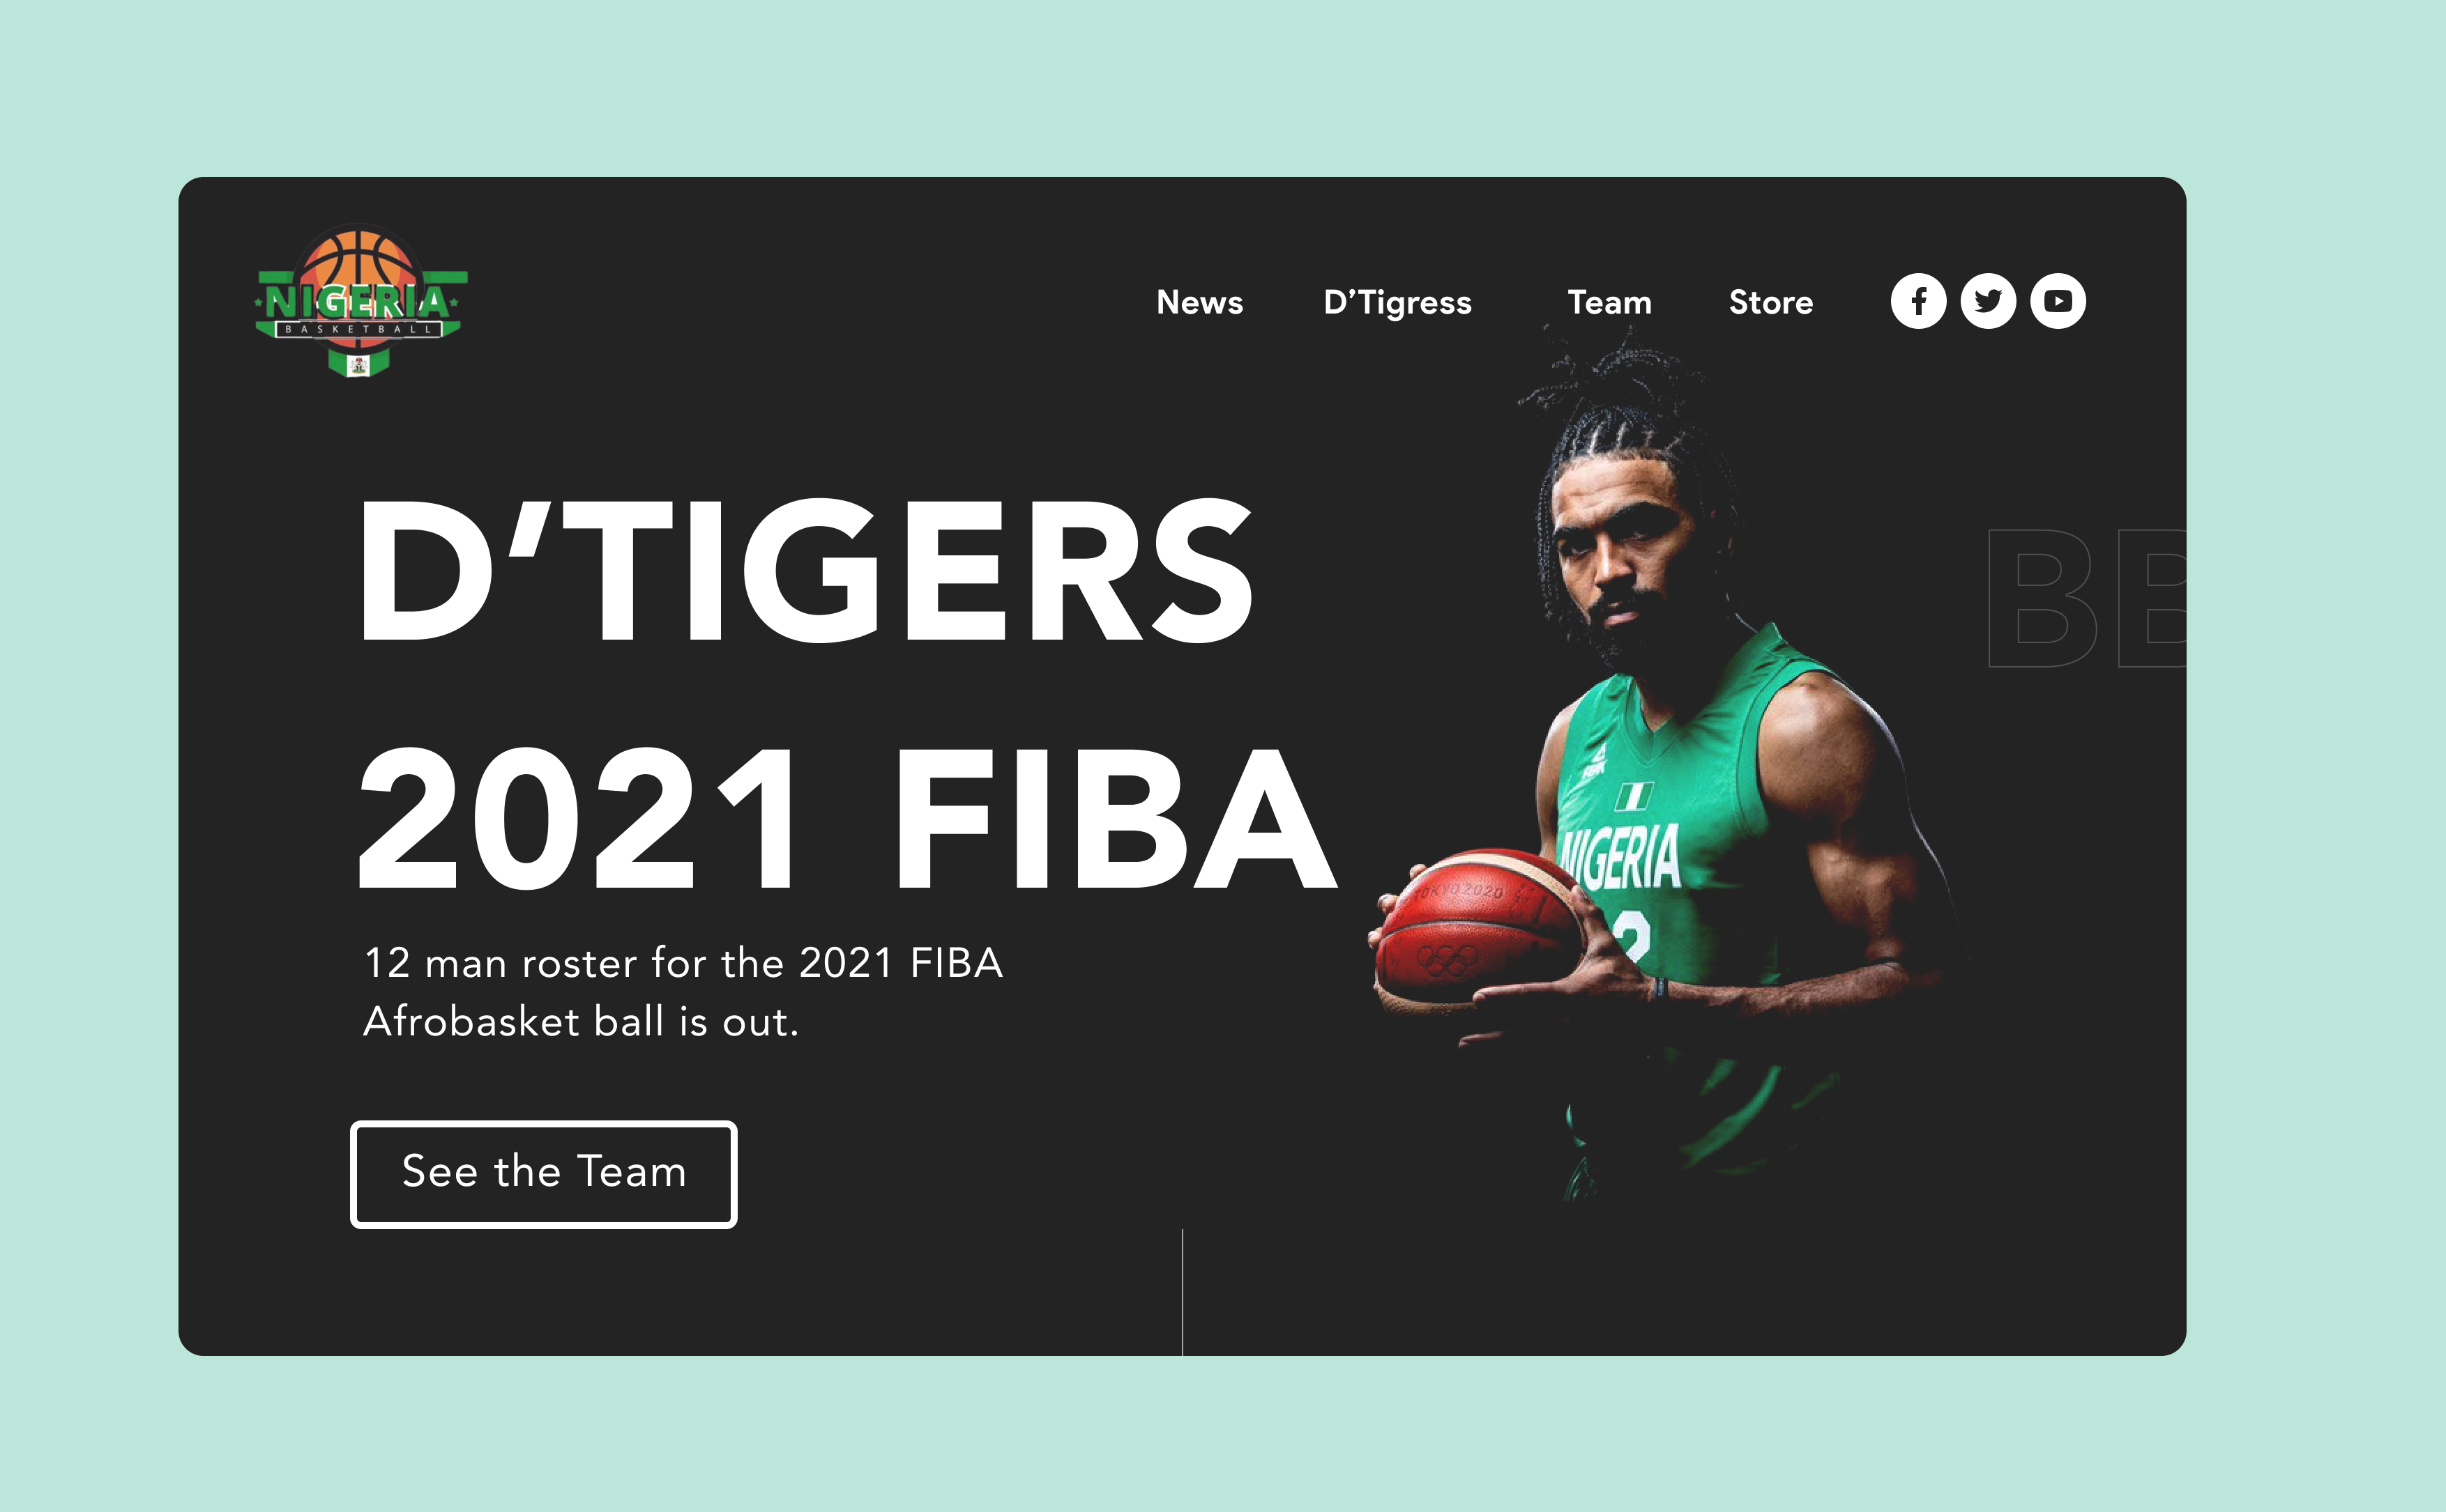Open the News menu item
The image size is (2446, 1512).
point(1199,302)
